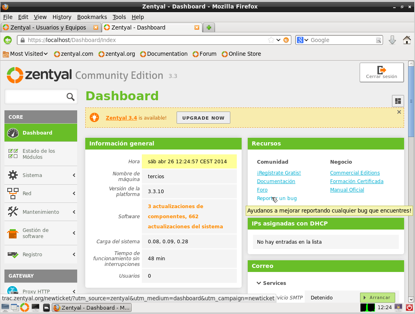Click the Cerrar sesión button
The image size is (415, 314).
pos(381,73)
